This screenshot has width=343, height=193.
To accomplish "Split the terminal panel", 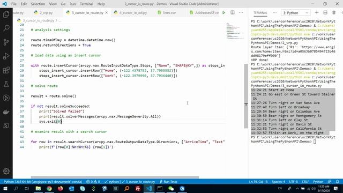I will point(325,13).
